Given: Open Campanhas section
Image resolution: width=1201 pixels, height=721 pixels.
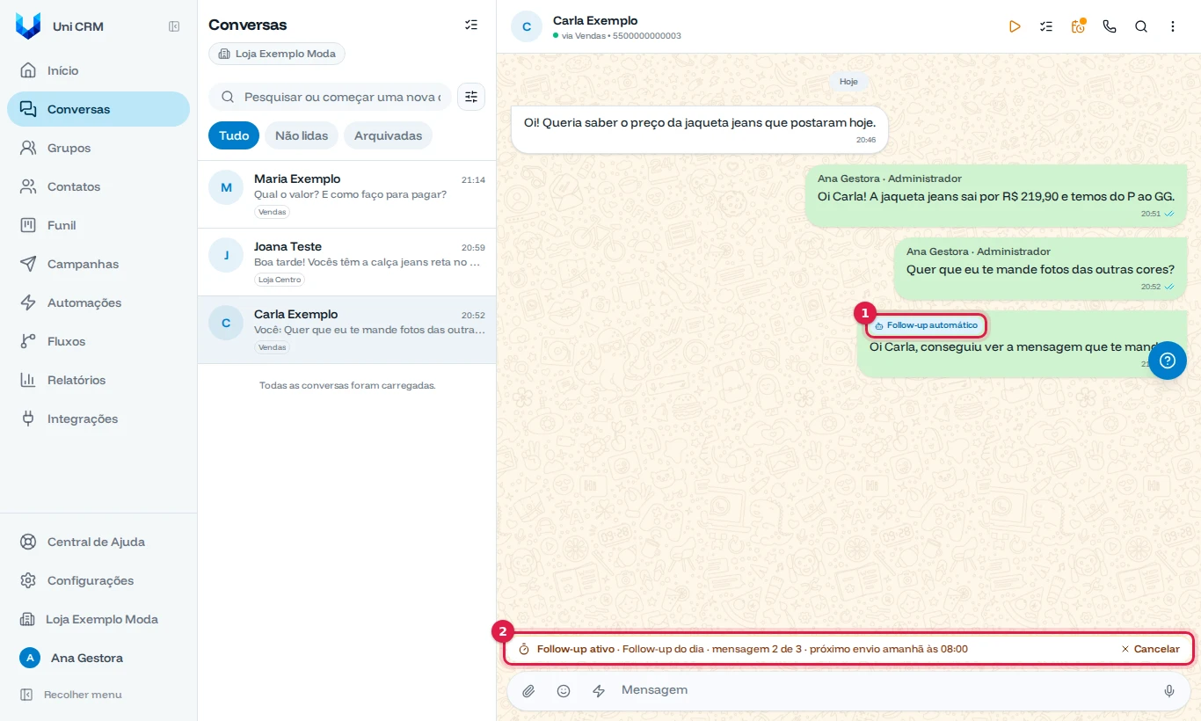Looking at the screenshot, I should pos(98,264).
